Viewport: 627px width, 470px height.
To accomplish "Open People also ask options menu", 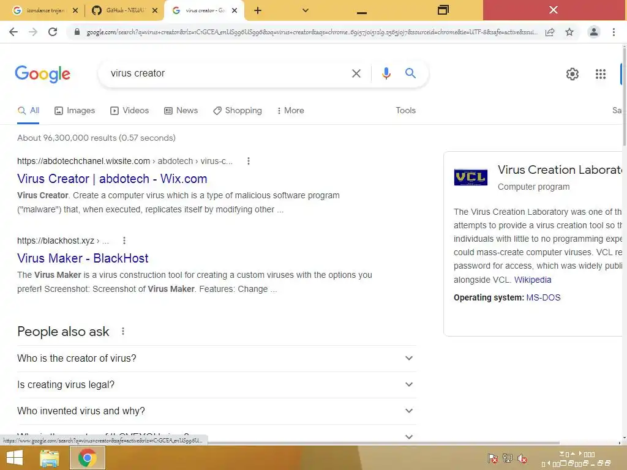I will pyautogui.click(x=123, y=331).
